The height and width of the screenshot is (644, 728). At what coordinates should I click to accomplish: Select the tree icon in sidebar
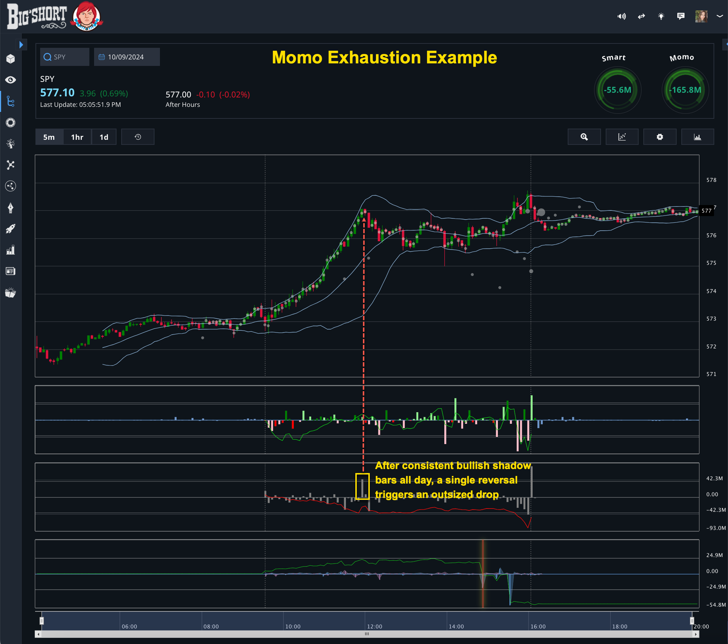coord(10,144)
